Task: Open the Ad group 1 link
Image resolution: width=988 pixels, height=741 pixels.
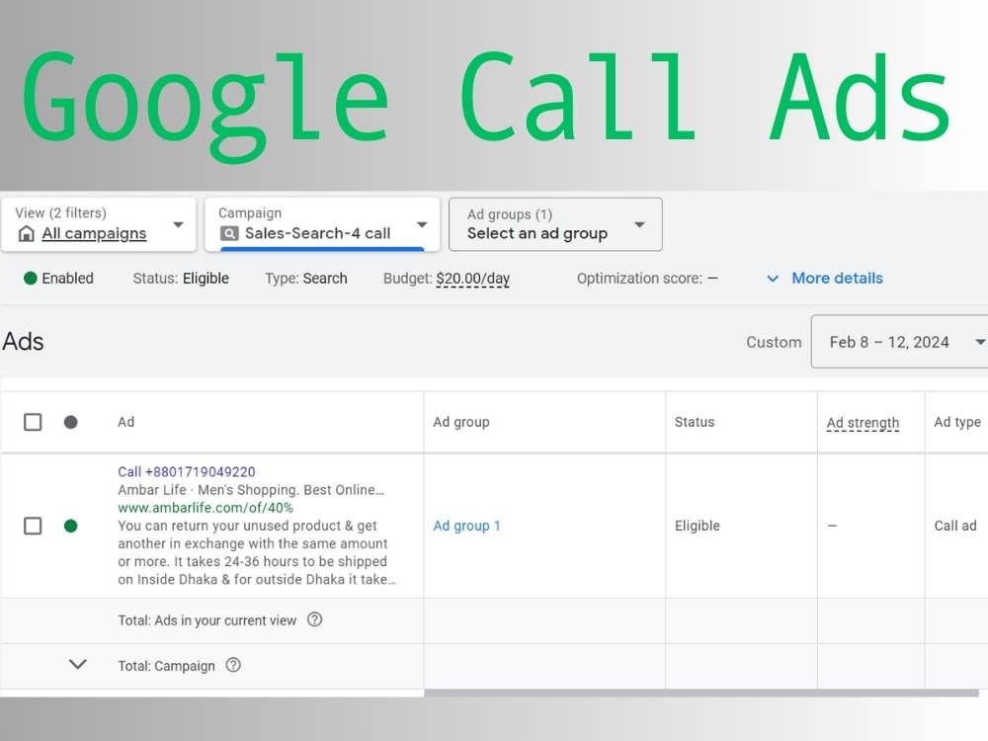Action: tap(466, 526)
